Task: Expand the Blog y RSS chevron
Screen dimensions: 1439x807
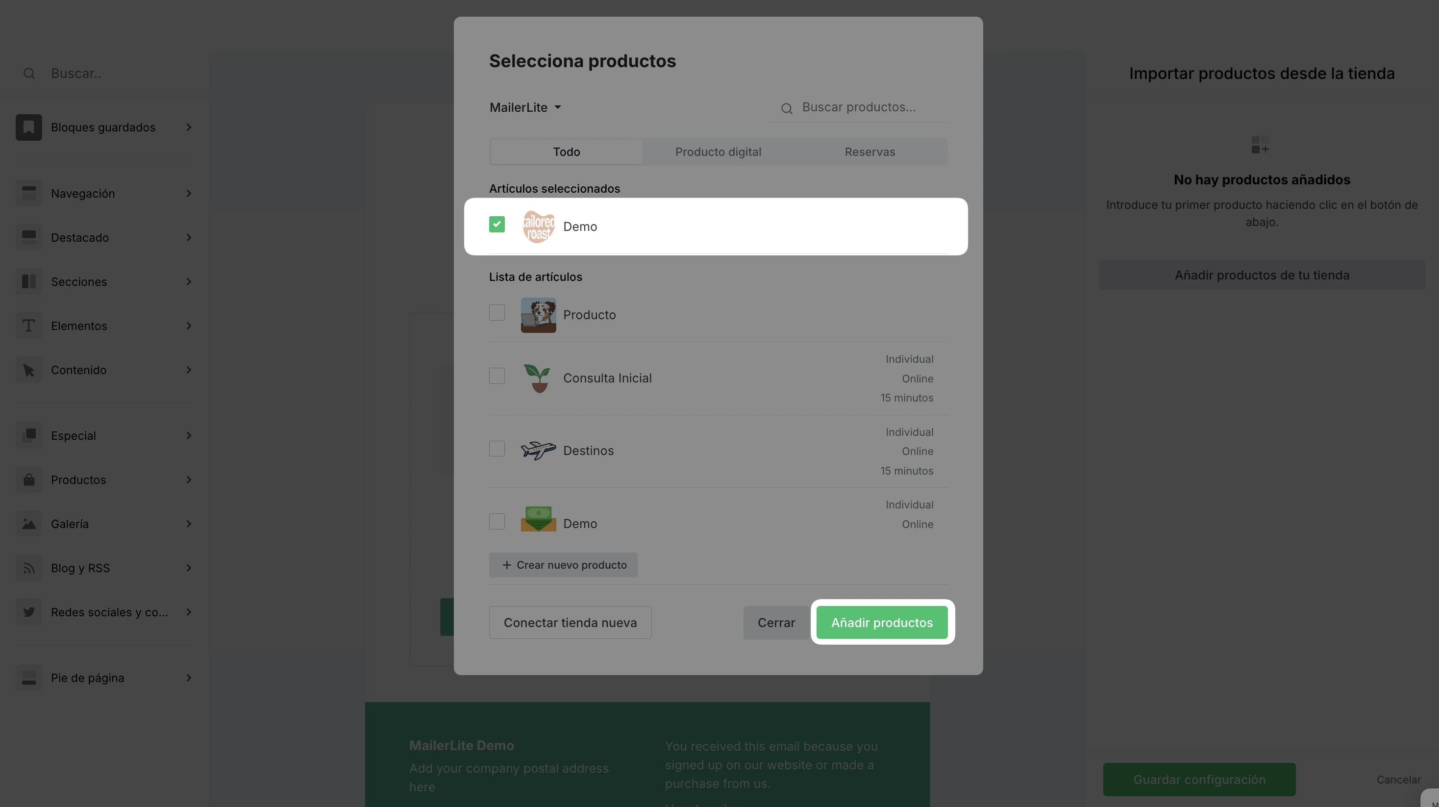Action: click(x=189, y=568)
